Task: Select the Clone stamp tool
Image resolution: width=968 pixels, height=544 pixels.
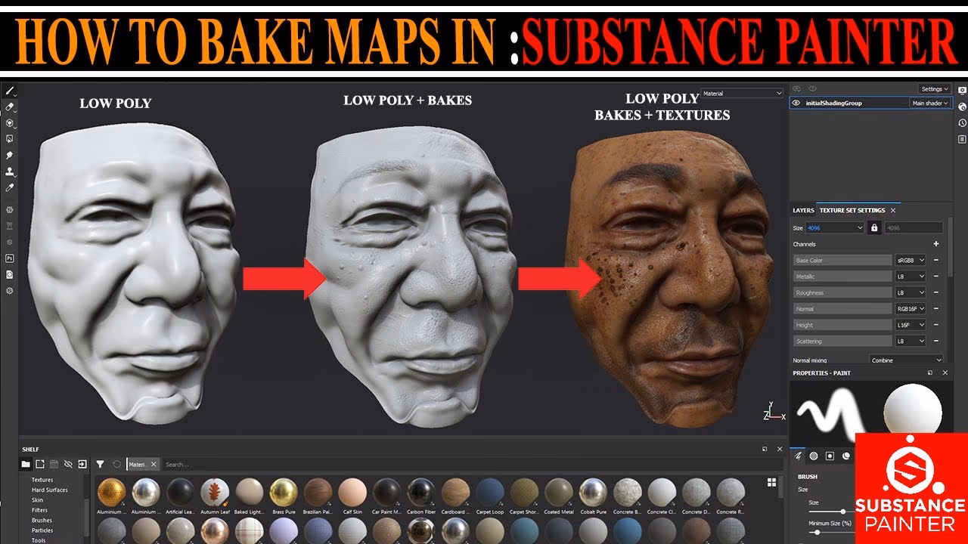Action: 10,172
